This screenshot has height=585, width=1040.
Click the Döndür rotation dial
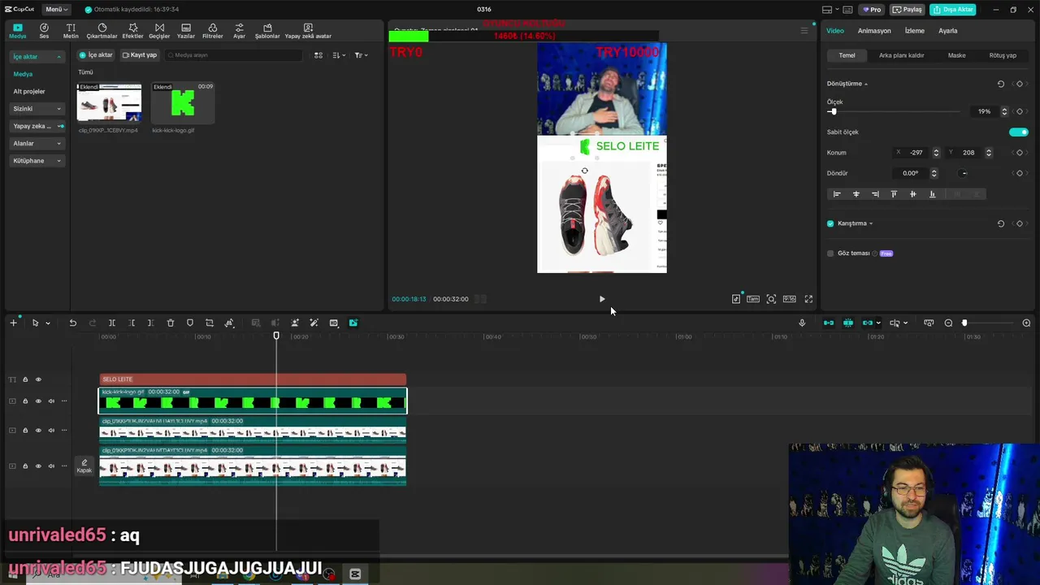point(964,173)
